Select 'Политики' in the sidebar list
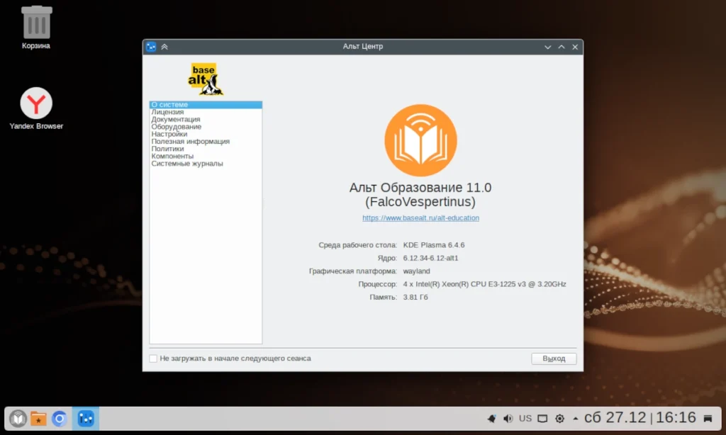This screenshot has width=726, height=435. pyautogui.click(x=206, y=149)
